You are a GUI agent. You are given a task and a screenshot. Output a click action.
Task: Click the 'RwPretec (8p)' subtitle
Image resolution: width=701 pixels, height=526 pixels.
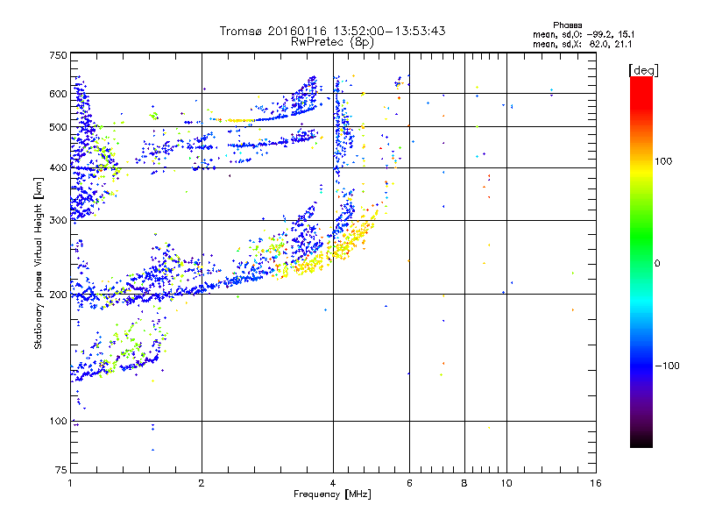332,42
